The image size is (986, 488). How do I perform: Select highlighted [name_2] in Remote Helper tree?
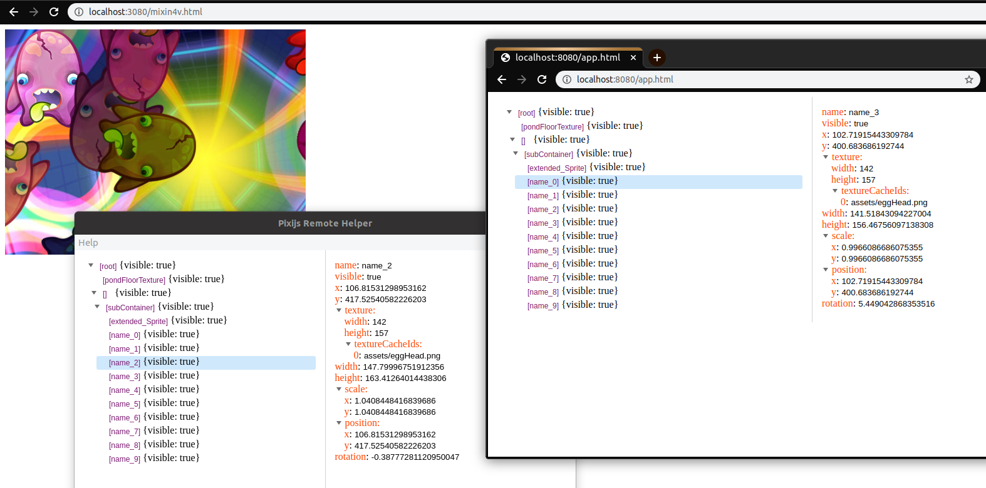206,363
